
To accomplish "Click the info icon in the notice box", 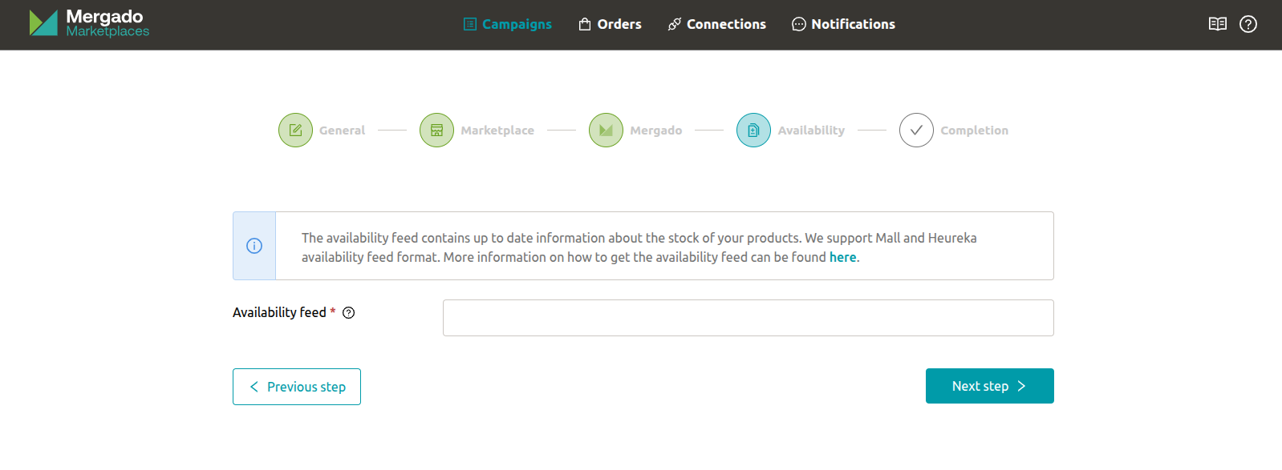I will [254, 246].
